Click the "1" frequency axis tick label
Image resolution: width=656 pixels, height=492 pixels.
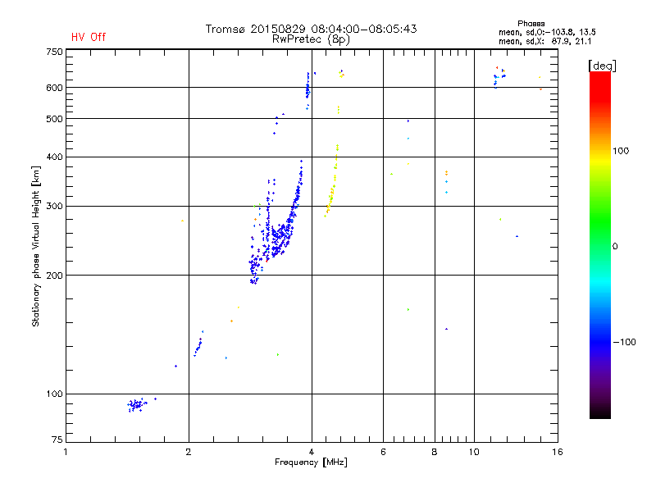[66, 452]
